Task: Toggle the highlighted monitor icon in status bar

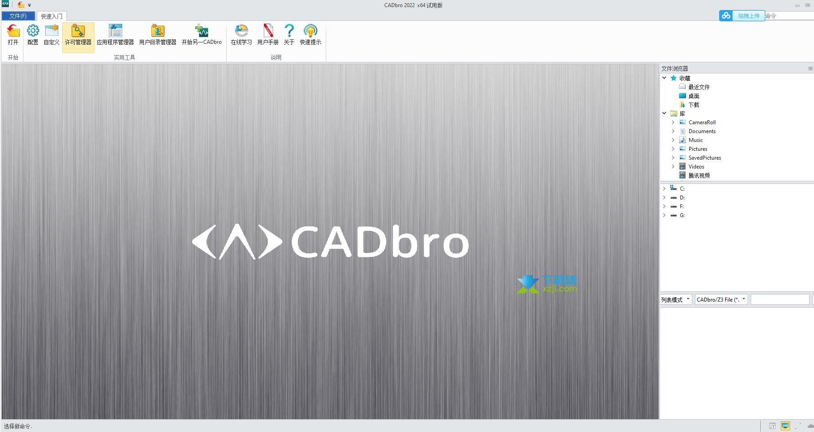Action: pos(785,426)
